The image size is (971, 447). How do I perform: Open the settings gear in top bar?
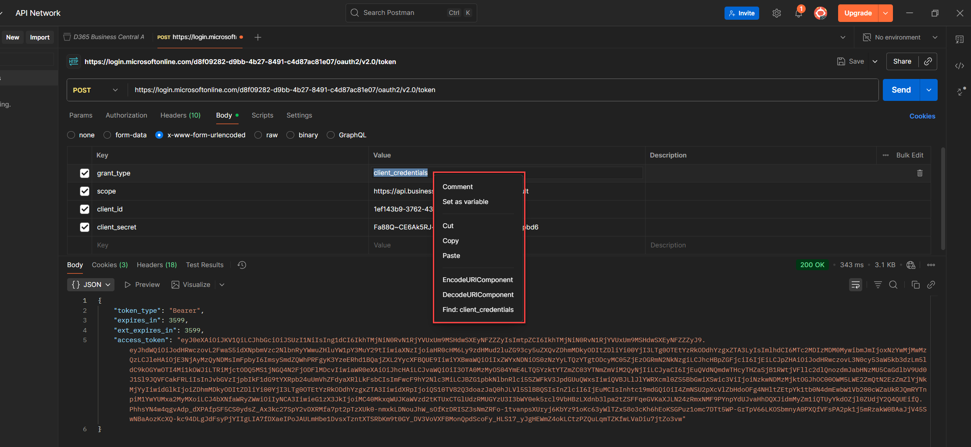click(776, 13)
